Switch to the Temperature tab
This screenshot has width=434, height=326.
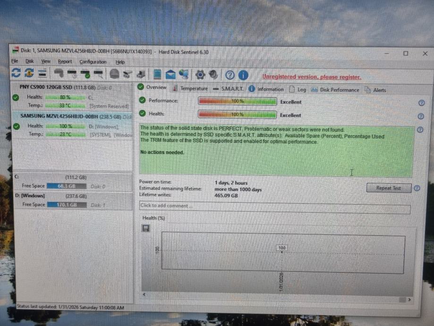coord(190,88)
